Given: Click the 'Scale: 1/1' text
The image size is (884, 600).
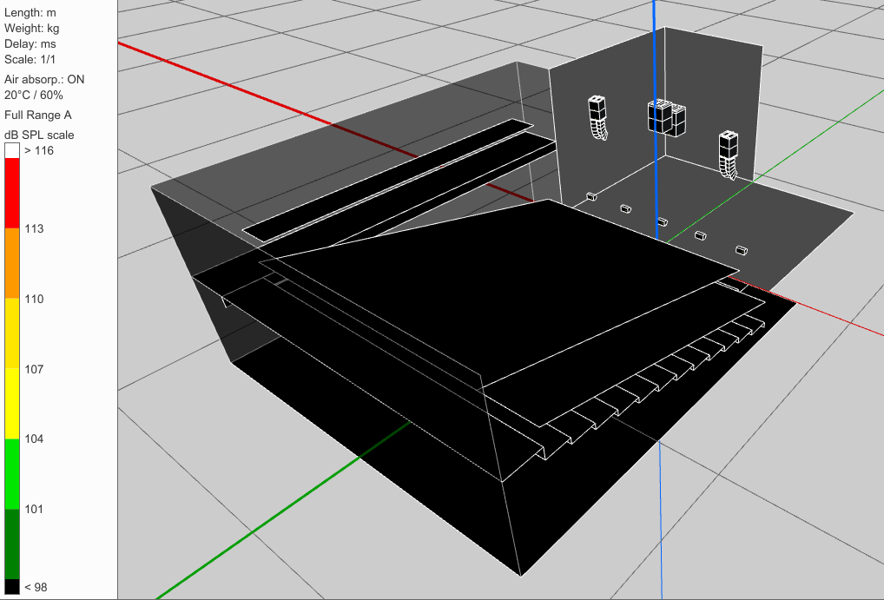Looking at the screenshot, I should (x=32, y=60).
